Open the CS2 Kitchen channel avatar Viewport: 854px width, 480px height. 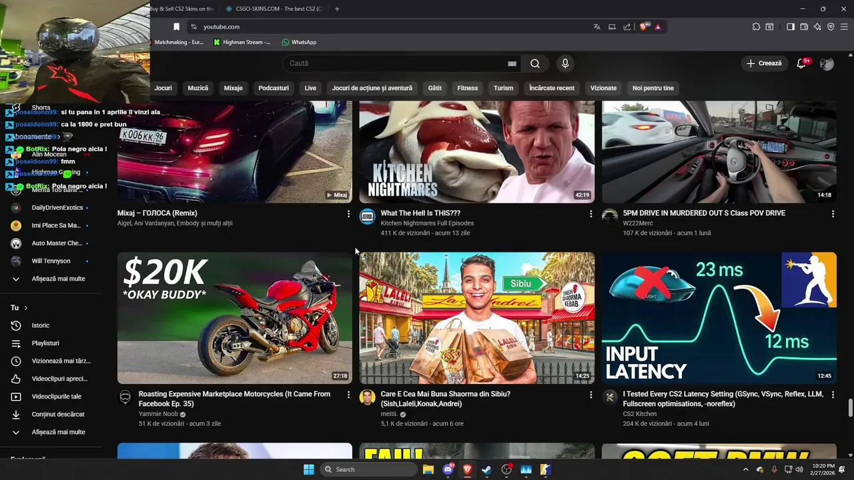point(610,397)
